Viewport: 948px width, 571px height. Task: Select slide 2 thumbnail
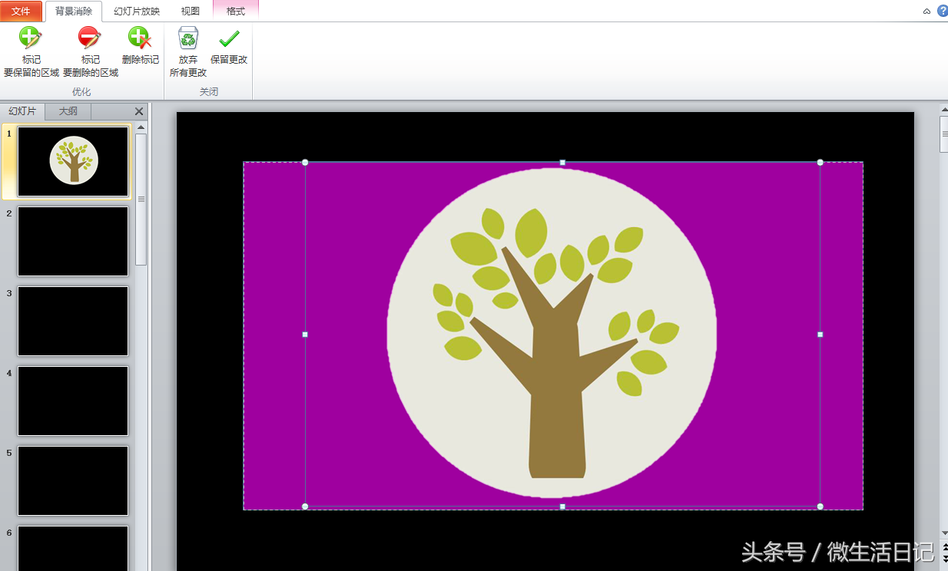[73, 241]
